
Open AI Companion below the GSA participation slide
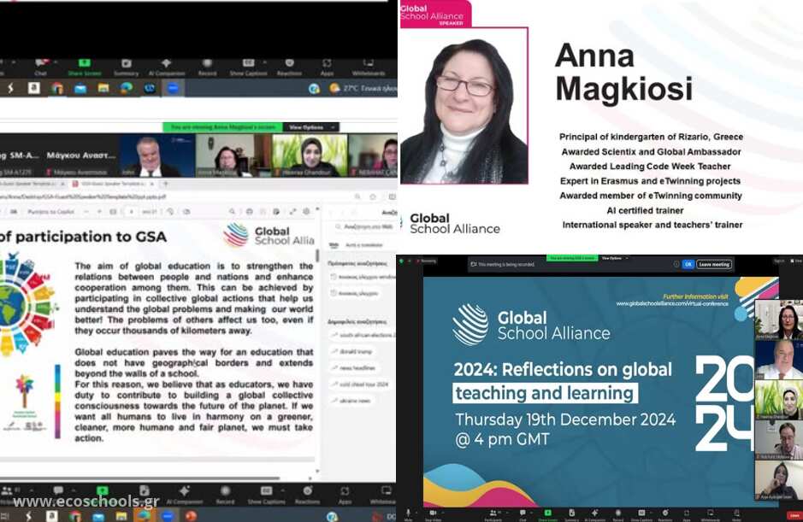click(185, 495)
